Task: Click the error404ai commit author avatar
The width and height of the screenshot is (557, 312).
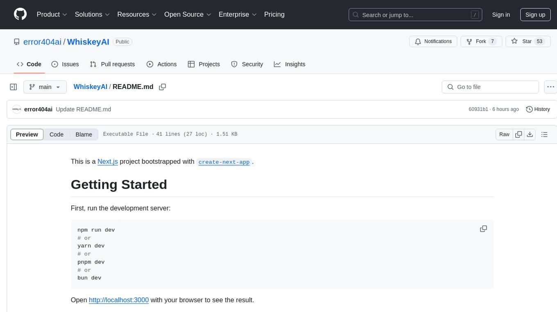Action: coord(16,109)
